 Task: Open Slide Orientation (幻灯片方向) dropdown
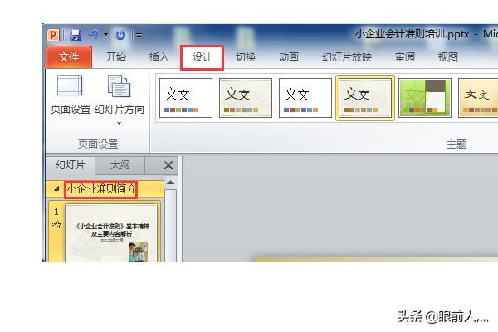(x=120, y=100)
